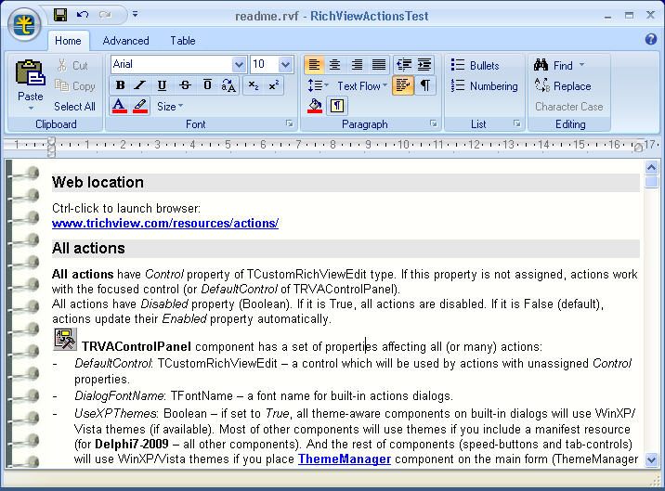Justify the paragraph
Image resolution: width=665 pixels, height=491 pixels.
[379, 65]
